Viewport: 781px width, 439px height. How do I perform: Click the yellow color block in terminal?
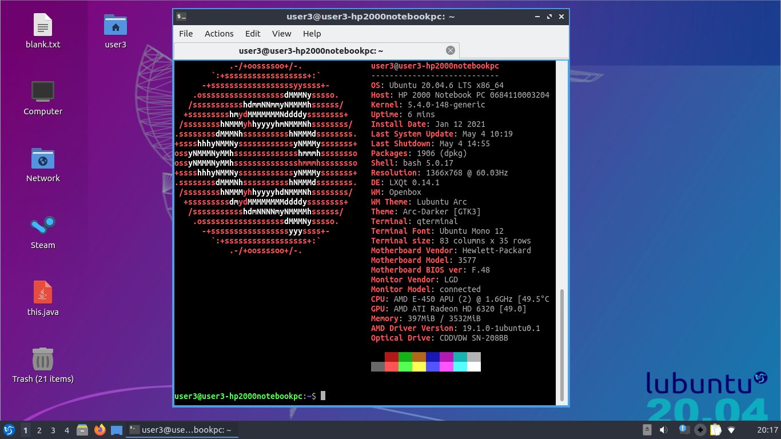(419, 366)
